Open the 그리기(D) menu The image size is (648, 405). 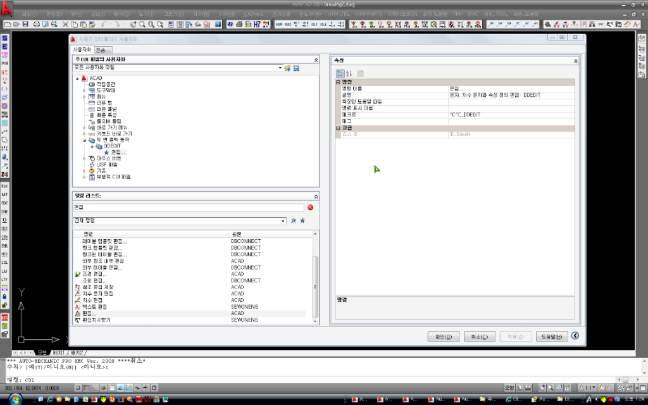click(173, 14)
